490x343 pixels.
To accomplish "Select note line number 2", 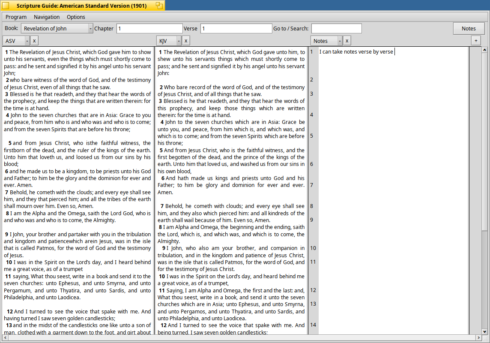I will (311, 79).
